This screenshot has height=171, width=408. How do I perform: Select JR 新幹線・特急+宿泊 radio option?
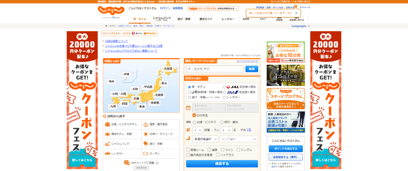[189, 92]
